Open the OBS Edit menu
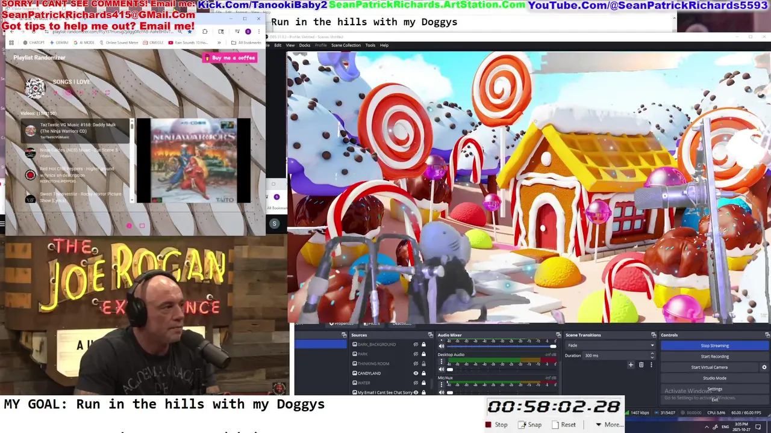 pos(278,45)
